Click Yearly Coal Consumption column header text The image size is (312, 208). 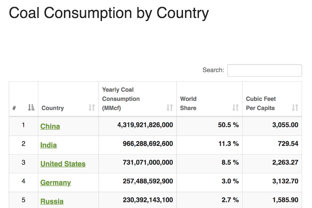(121, 99)
